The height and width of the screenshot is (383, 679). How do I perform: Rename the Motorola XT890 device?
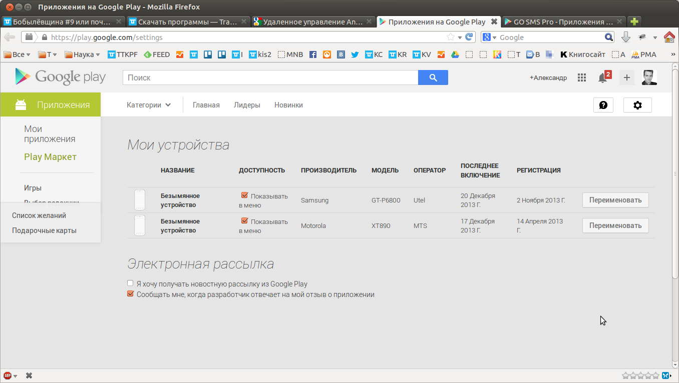point(615,225)
